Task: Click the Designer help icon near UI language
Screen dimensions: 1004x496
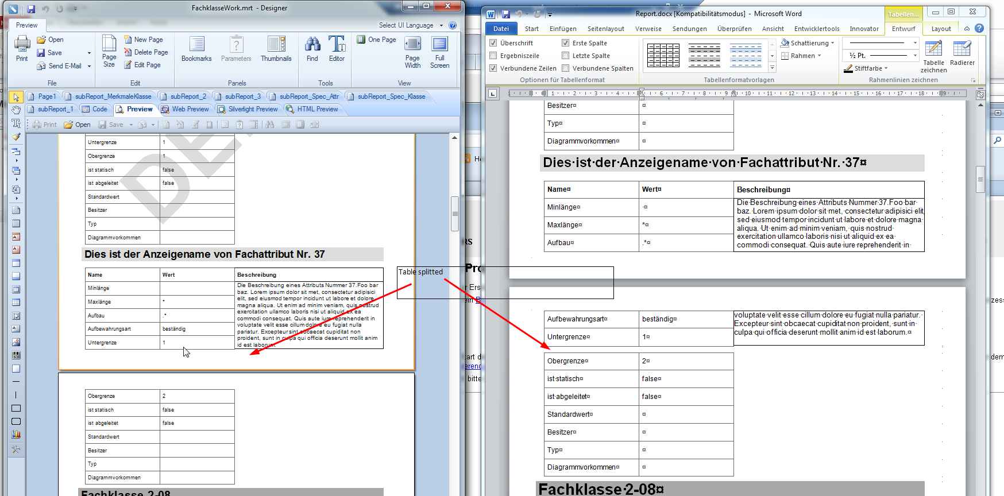Action: coord(453,25)
